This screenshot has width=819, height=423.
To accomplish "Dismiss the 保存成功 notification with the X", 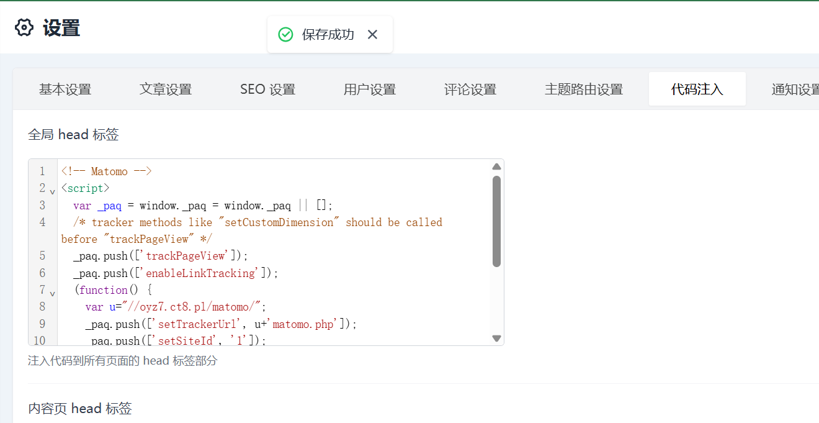I will tap(372, 35).
